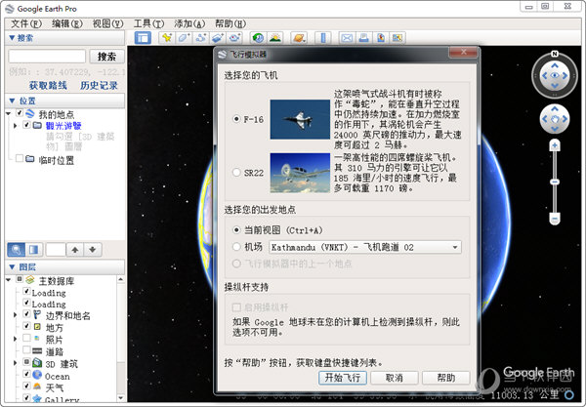Click the 帮助 button in dialog
Image resolution: width=586 pixels, height=407 pixels.
446,378
